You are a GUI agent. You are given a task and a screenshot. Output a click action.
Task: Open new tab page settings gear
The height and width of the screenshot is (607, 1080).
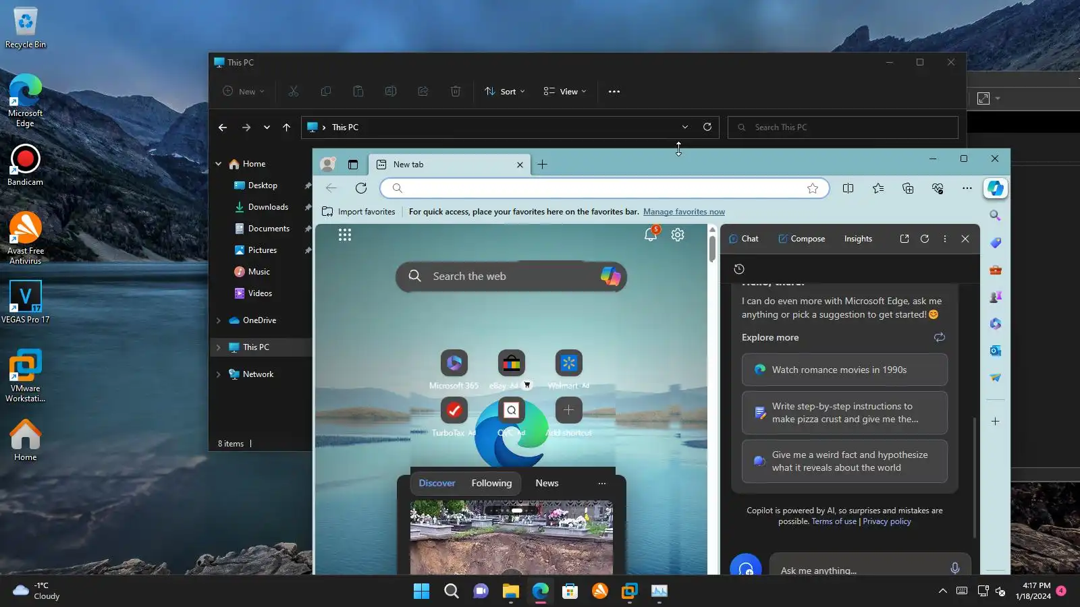coord(678,234)
